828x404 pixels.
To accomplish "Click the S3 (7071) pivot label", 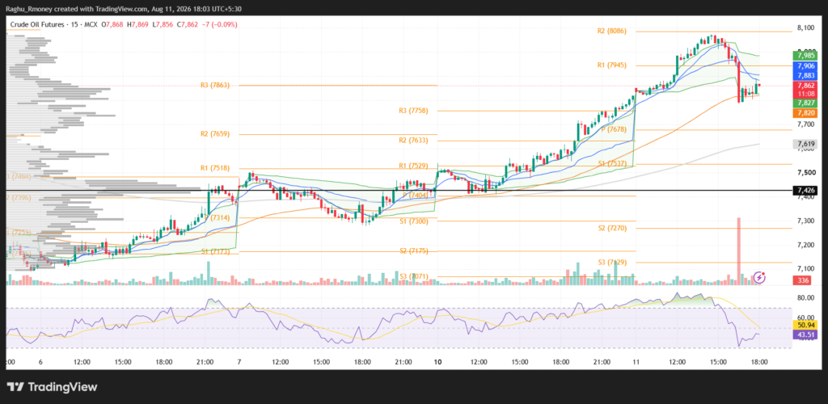I will [414, 276].
